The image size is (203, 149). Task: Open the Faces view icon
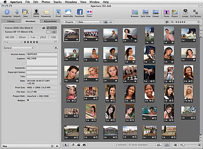pyautogui.click(x=166, y=12)
